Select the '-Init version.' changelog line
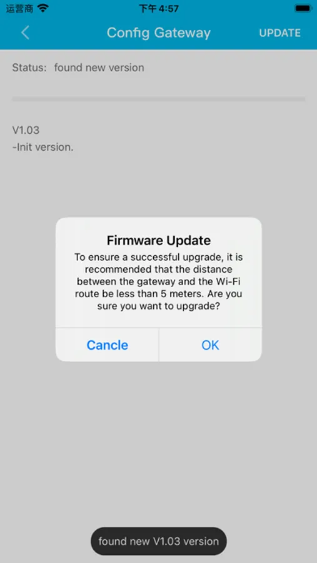The height and width of the screenshot is (563, 317). pyautogui.click(x=43, y=147)
